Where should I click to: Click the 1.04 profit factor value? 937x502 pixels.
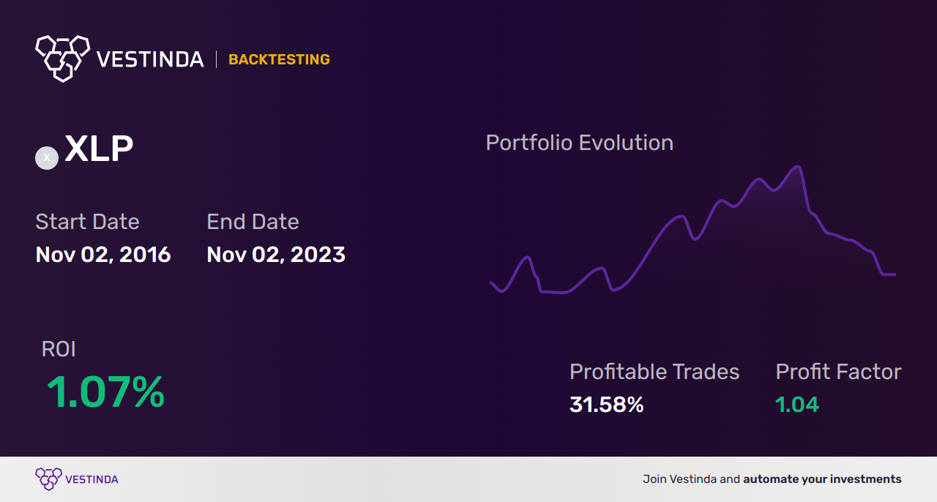click(x=797, y=404)
